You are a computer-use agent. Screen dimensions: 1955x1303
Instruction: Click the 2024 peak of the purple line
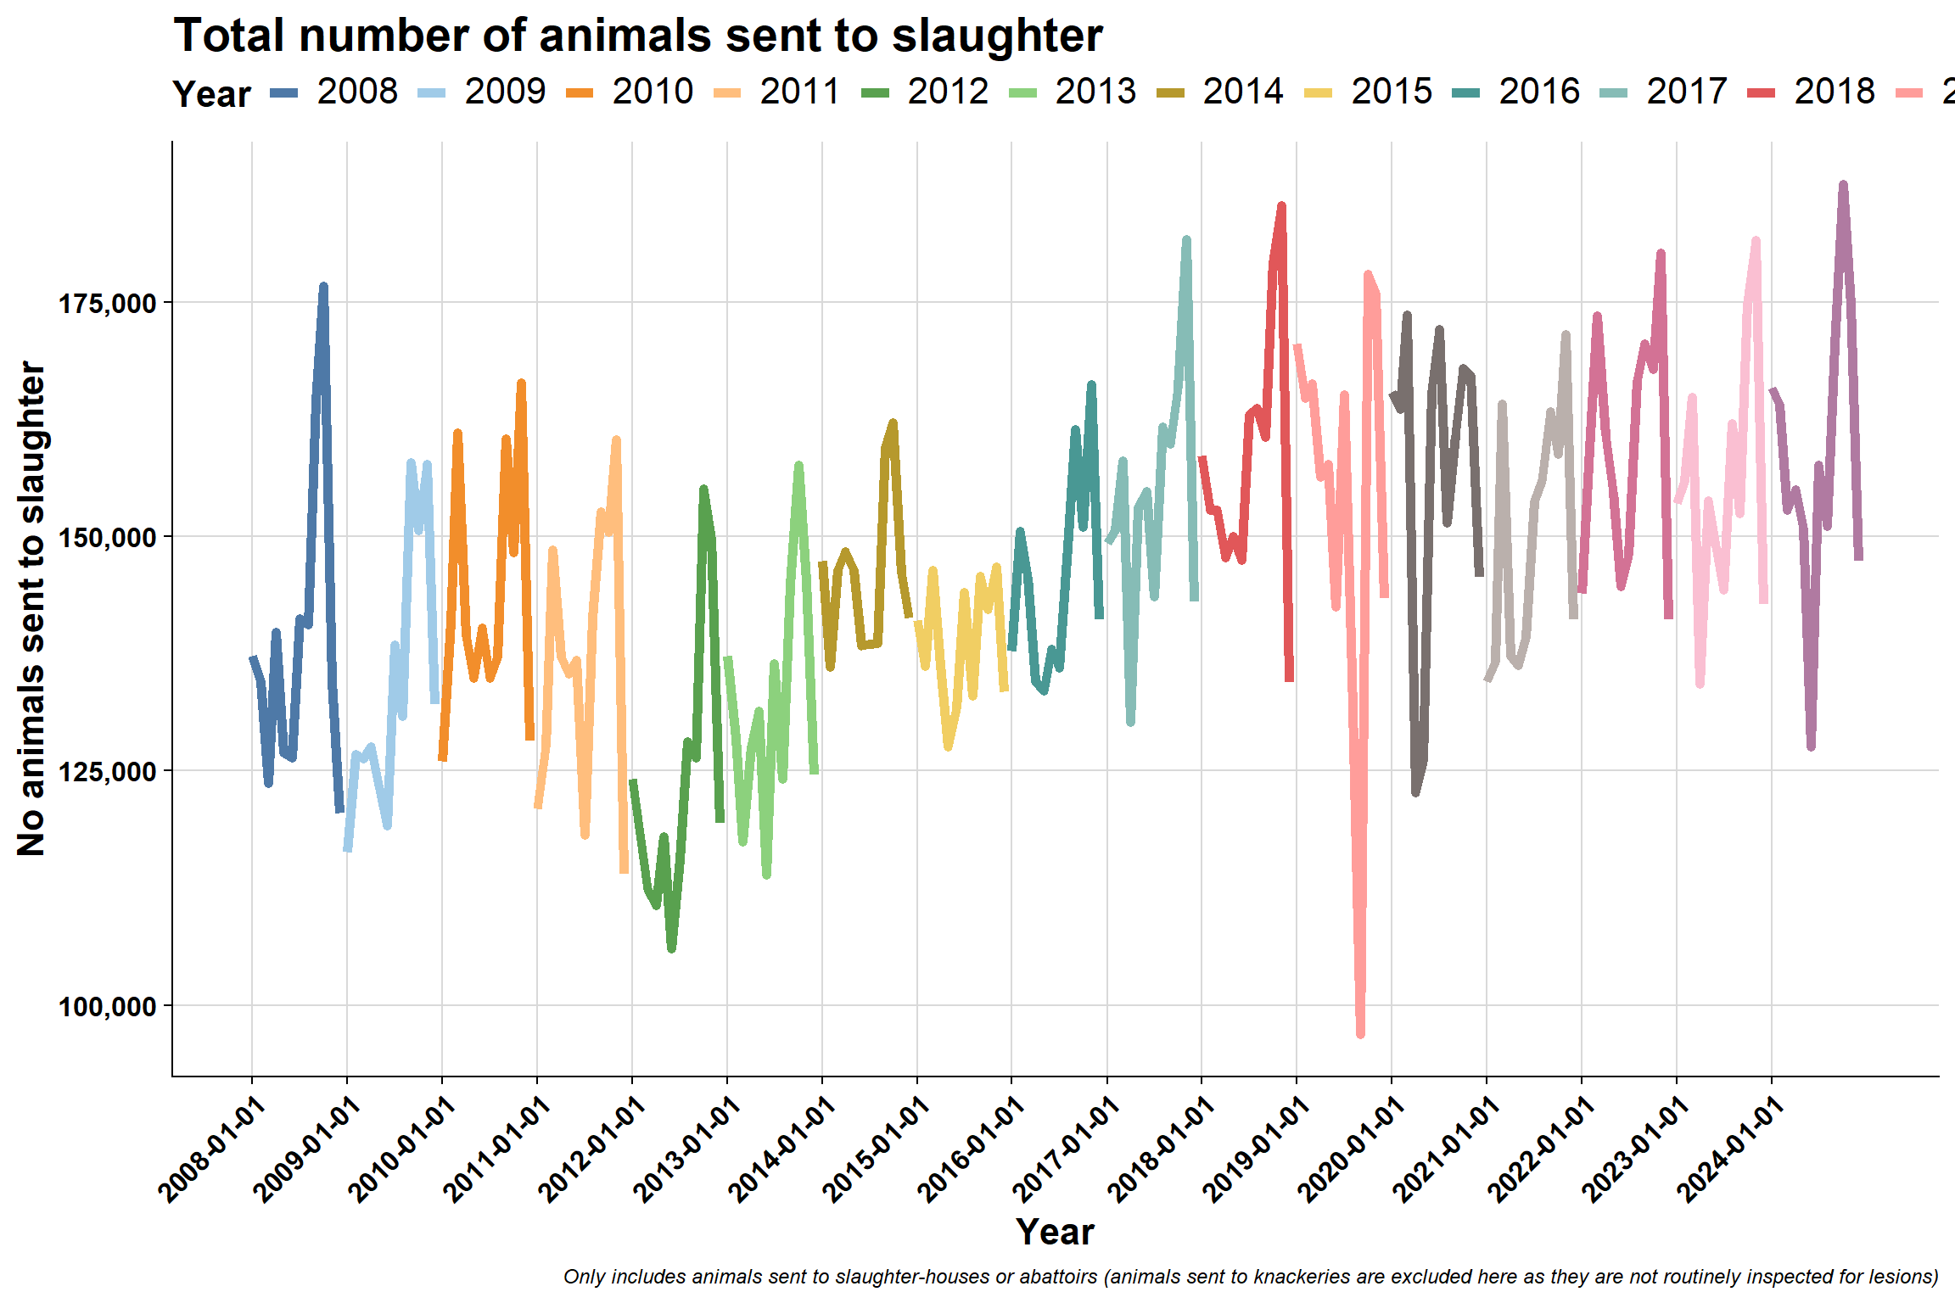point(1843,184)
